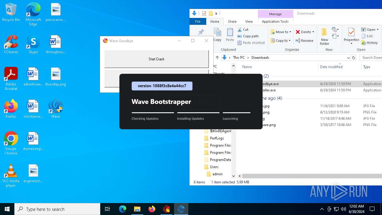Click Explorer Up arrow navigation button
Screen dimensions: 382x215
tap(217, 58)
